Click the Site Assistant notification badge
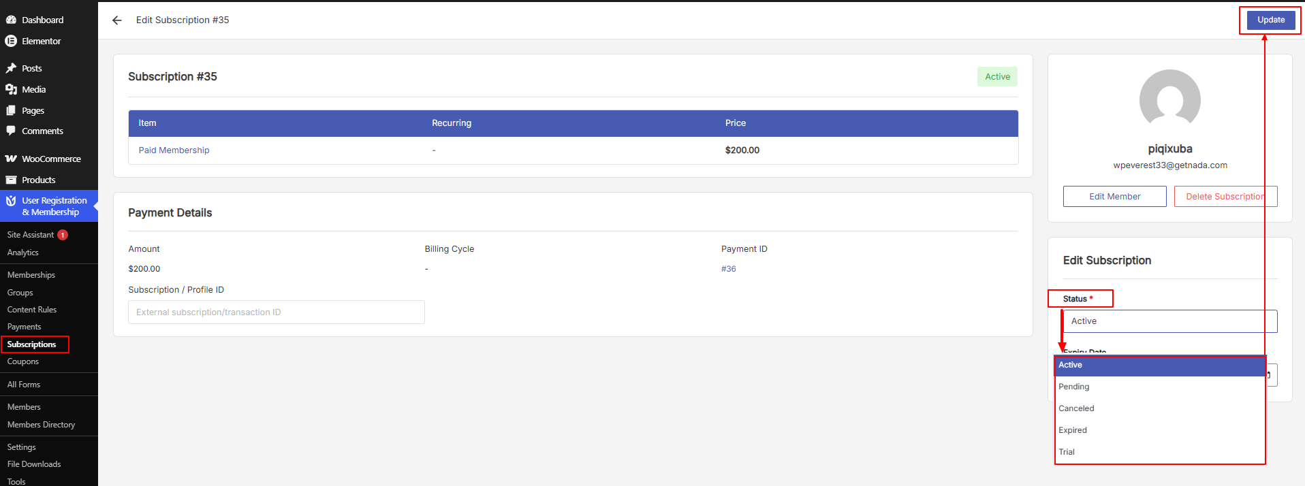1305x486 pixels. 63,235
